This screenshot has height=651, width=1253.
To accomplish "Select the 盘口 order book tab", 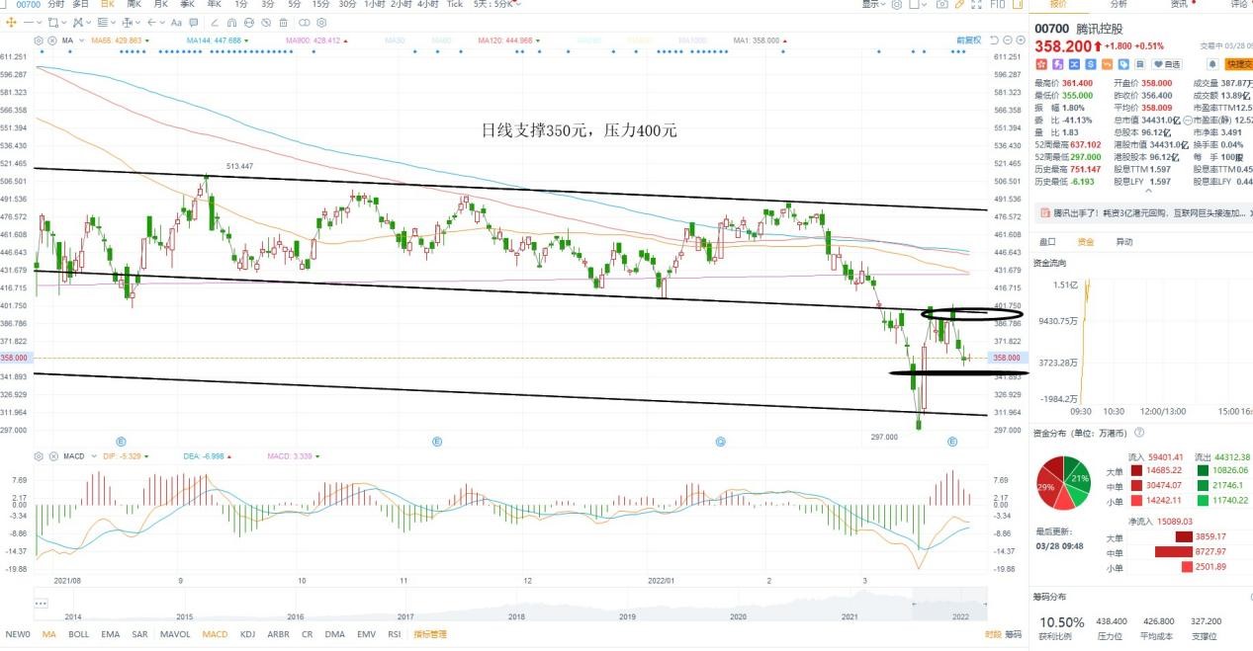I will point(1046,241).
